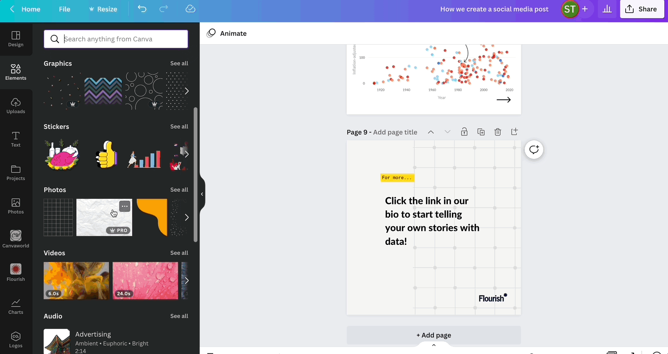Switch to the Uploads tab

16,105
